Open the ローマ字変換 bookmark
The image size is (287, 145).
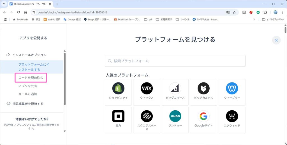(x=206, y=19)
